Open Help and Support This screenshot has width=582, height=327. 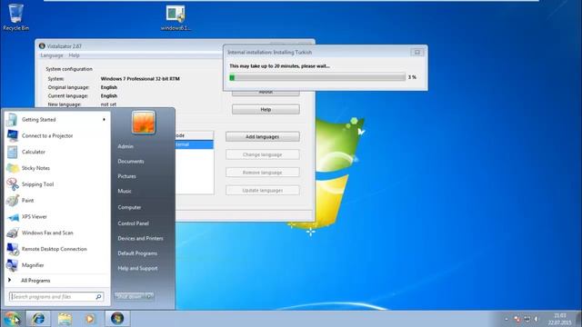tap(137, 268)
